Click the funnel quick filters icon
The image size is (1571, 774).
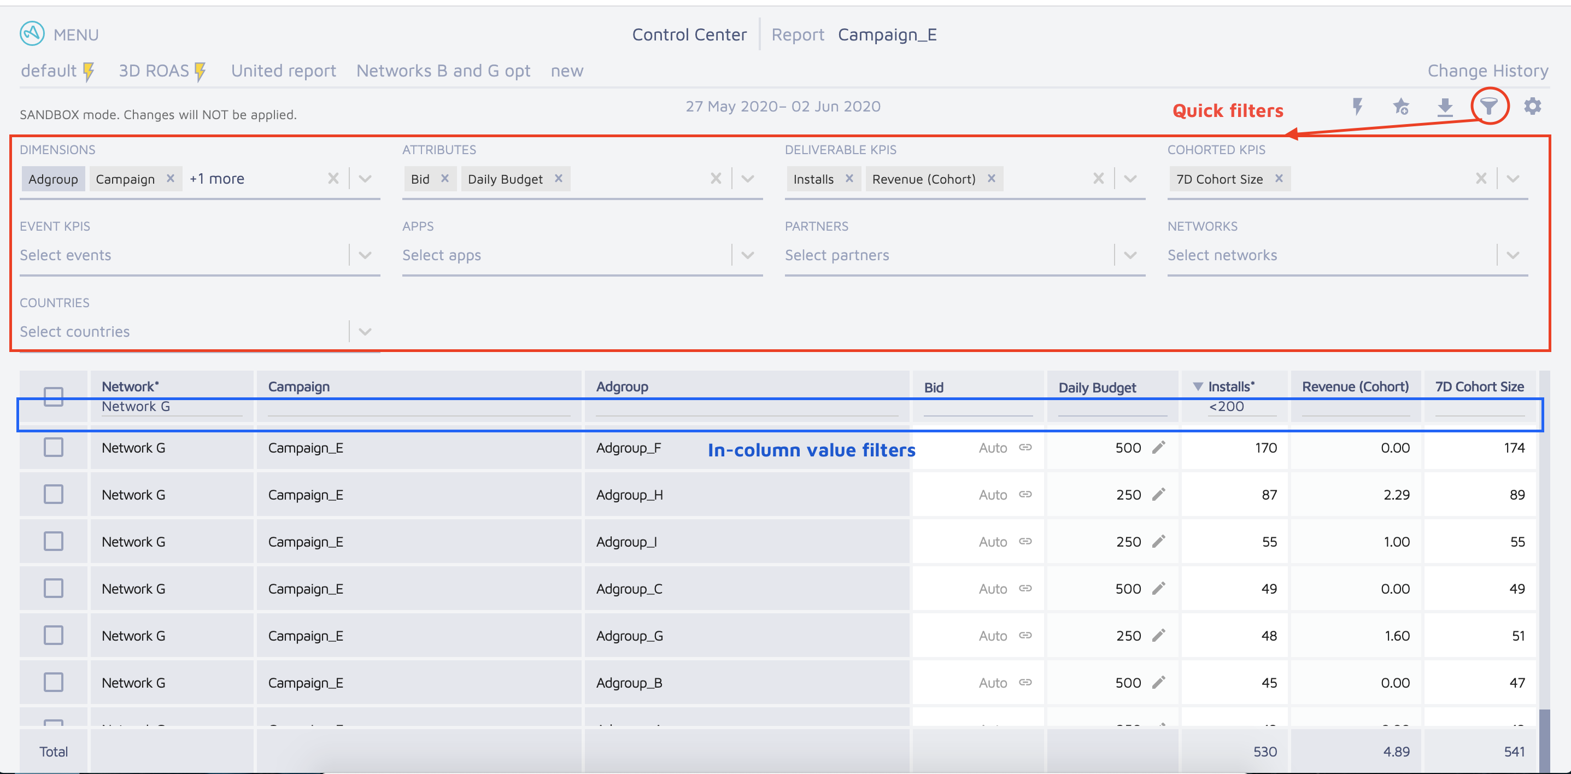click(x=1488, y=106)
